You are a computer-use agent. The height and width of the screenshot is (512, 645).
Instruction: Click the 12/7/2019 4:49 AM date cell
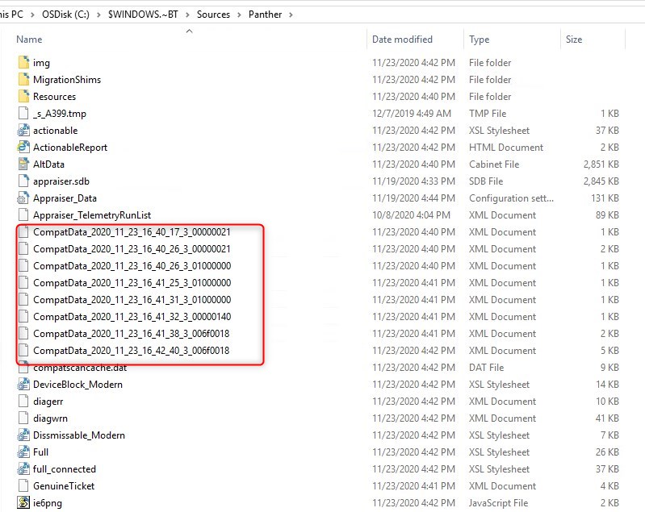(x=412, y=114)
